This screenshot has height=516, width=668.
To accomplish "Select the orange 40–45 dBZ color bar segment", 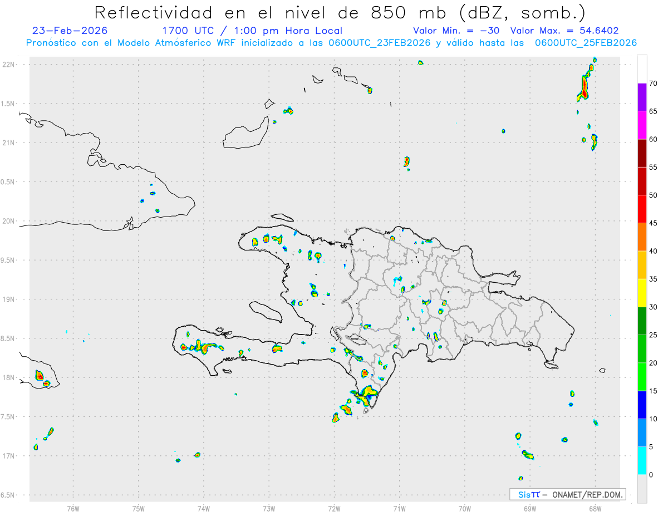I will click(642, 237).
